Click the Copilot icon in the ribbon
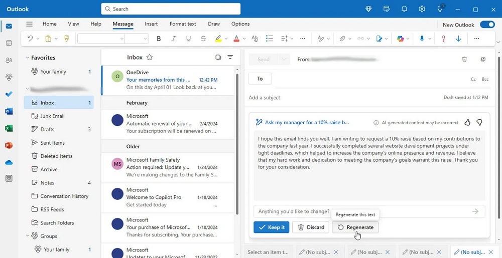Viewport: 502px width, 258px height. pos(400,39)
